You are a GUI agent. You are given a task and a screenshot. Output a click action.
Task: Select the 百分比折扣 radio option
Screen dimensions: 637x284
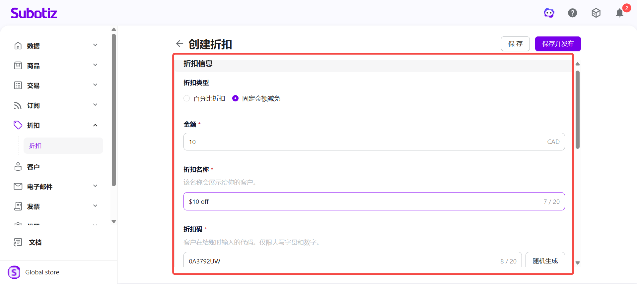(x=187, y=98)
